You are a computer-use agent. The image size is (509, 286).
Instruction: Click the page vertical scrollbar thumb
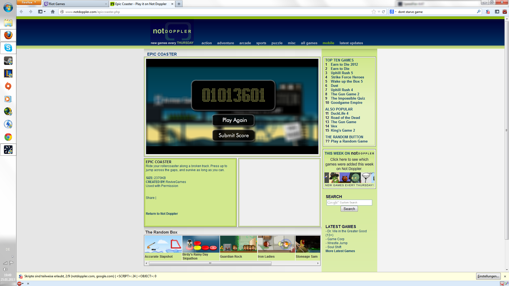tap(507, 130)
